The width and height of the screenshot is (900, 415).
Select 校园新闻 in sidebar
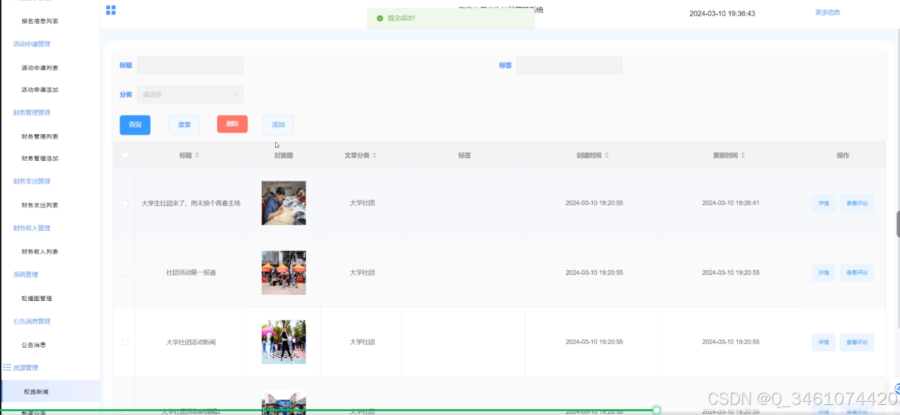[x=50, y=392]
